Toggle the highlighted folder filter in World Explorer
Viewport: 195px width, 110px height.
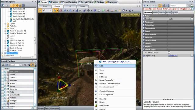pos(12,5)
